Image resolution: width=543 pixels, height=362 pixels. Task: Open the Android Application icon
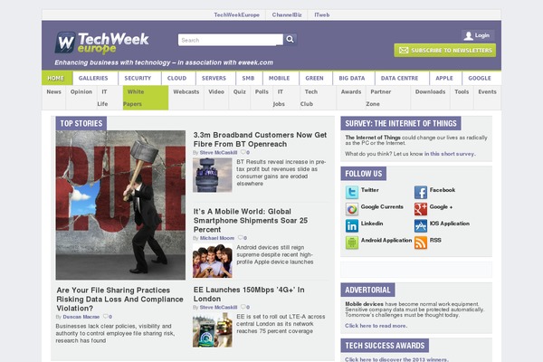tap(352, 243)
